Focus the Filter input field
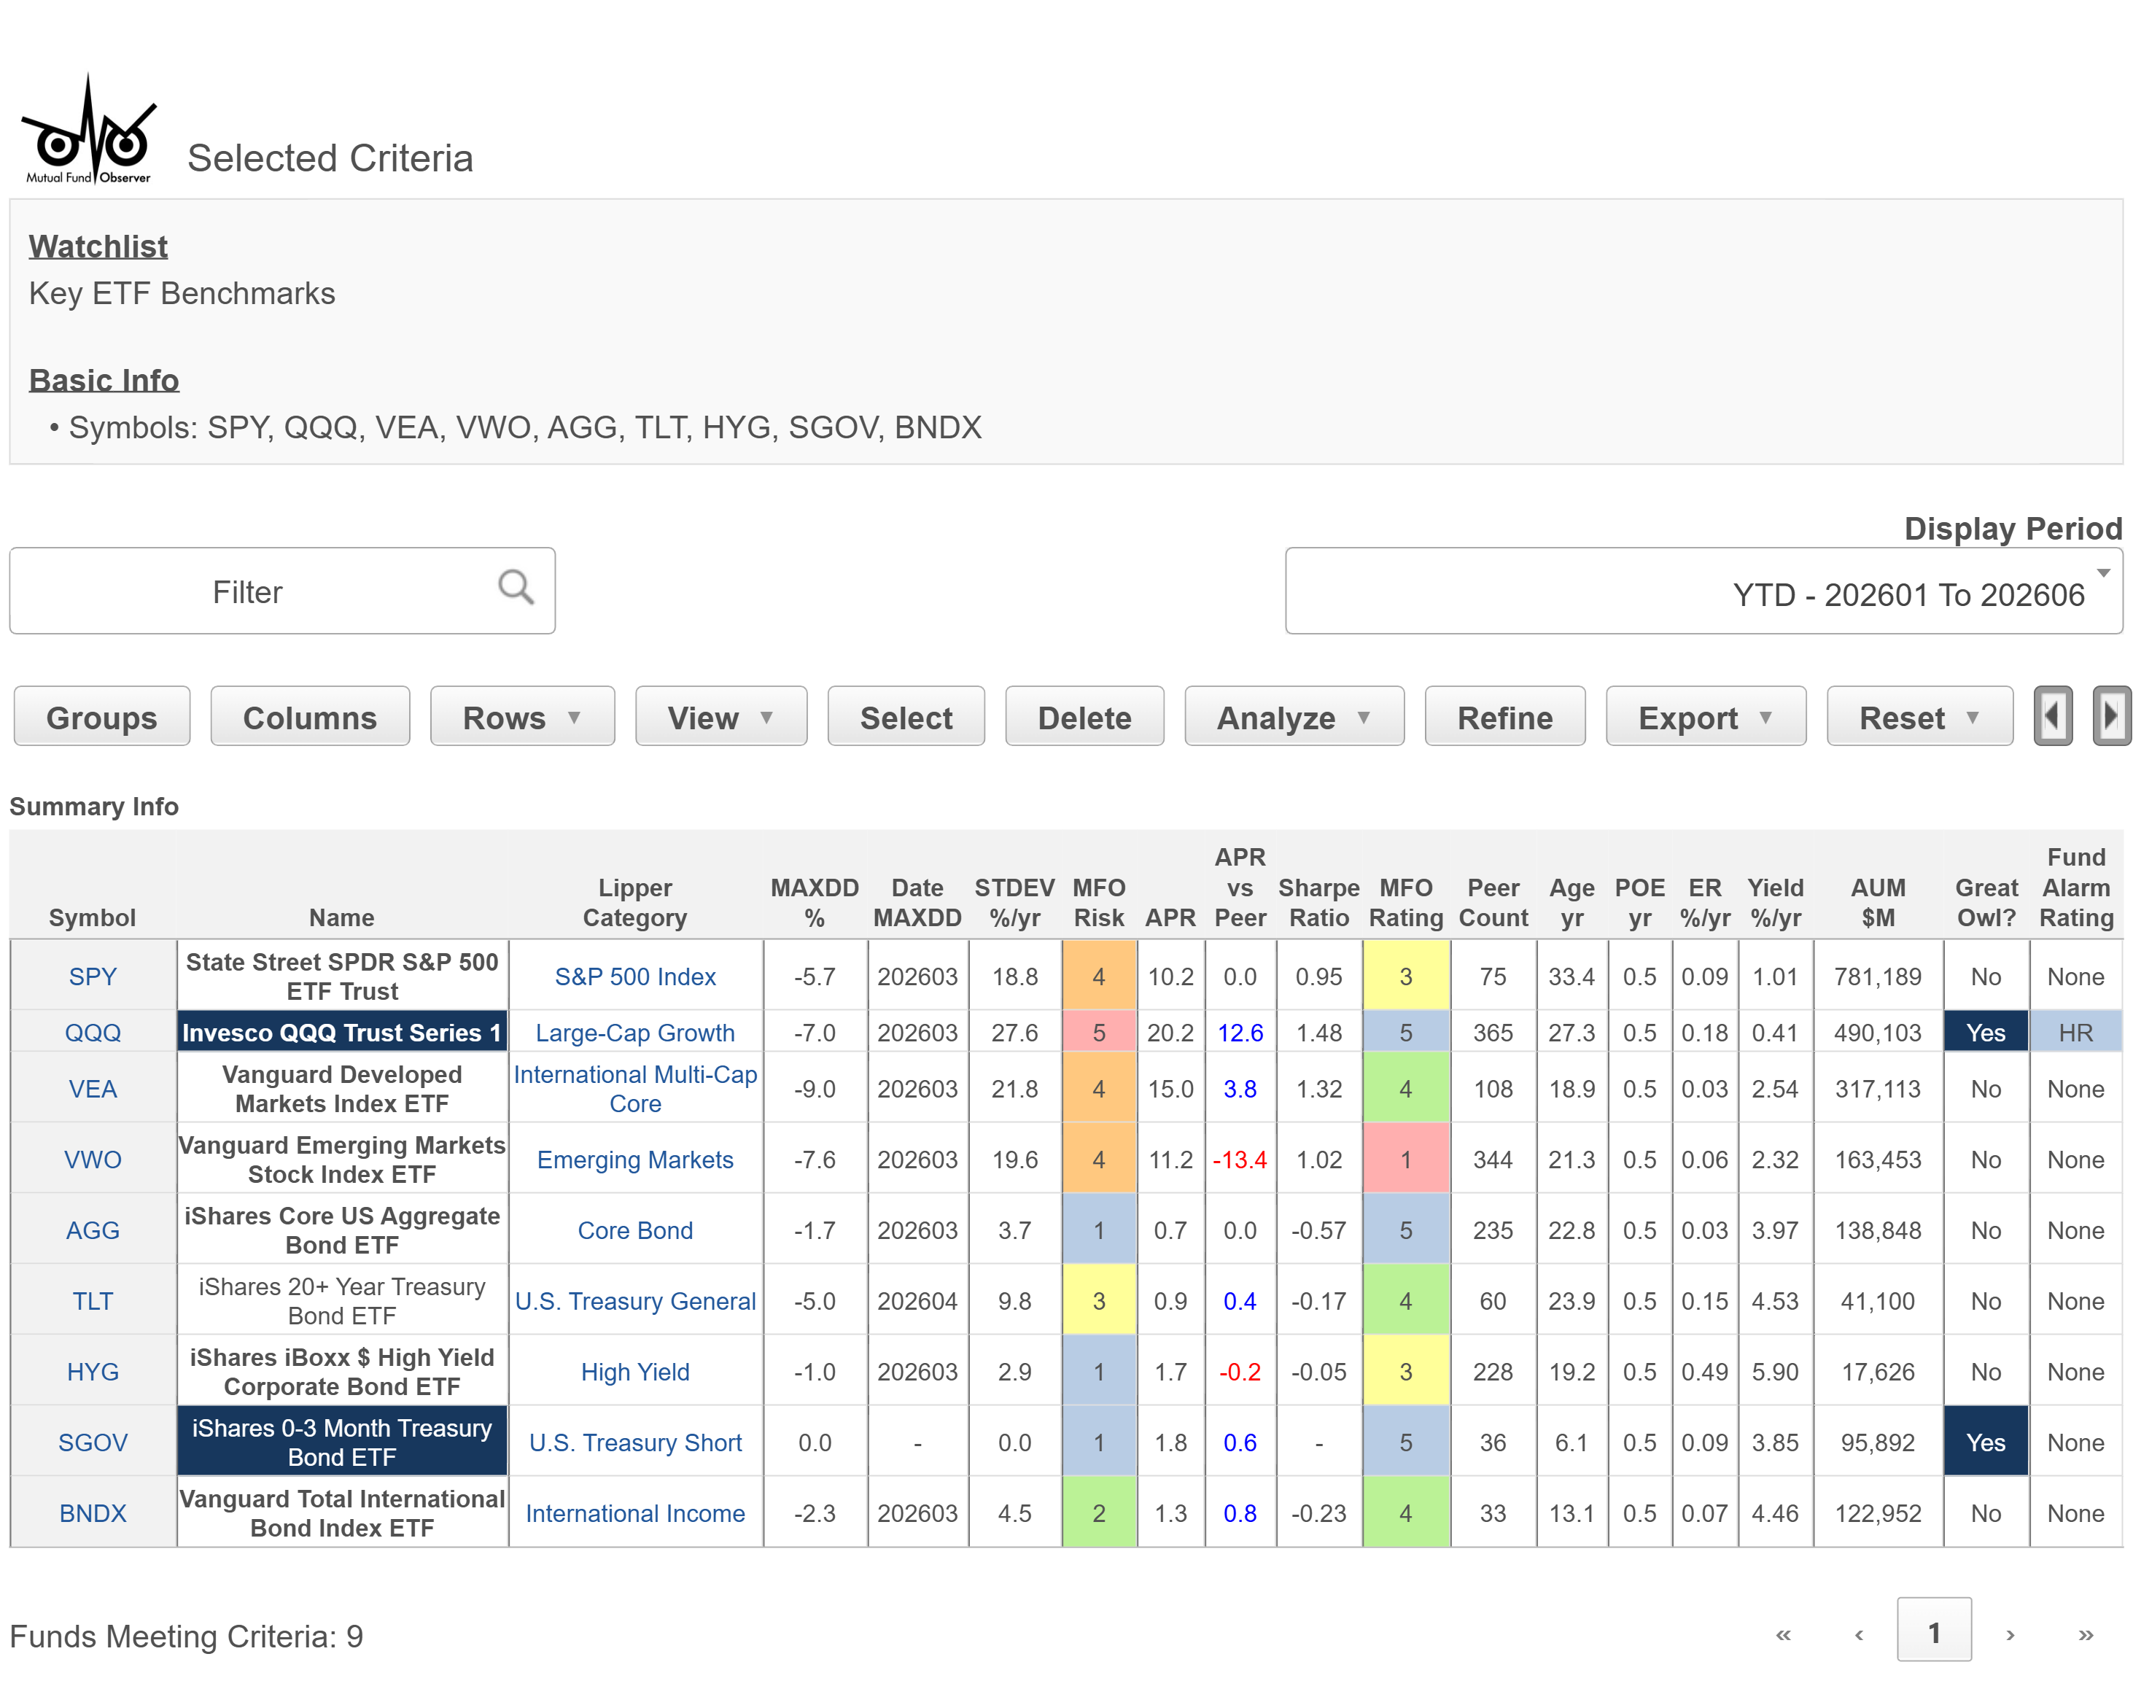The image size is (2133, 1697). pos(282,591)
